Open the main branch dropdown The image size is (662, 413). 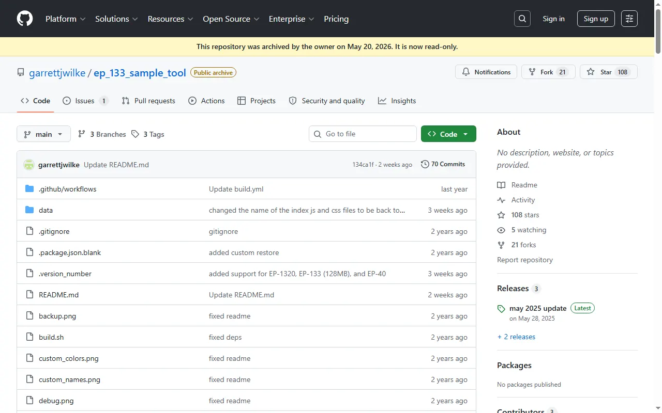(43, 134)
